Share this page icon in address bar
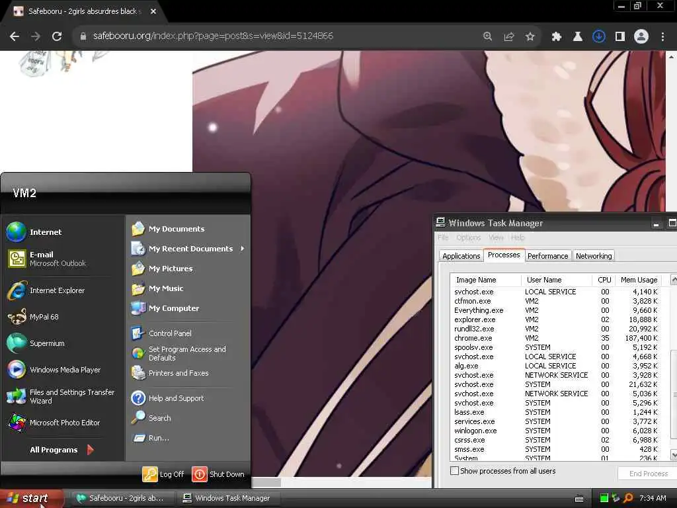 pos(509,36)
